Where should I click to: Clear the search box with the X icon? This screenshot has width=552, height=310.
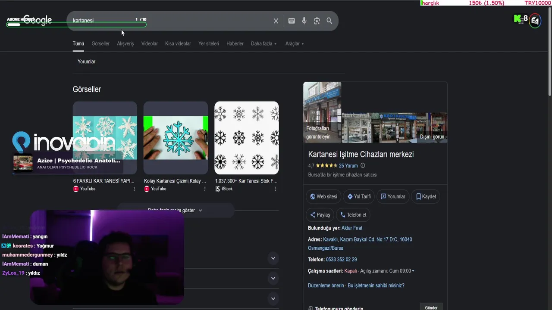tap(276, 21)
